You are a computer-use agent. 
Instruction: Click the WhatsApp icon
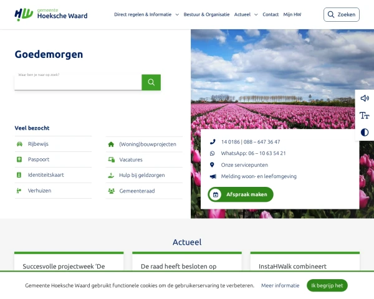(213, 153)
